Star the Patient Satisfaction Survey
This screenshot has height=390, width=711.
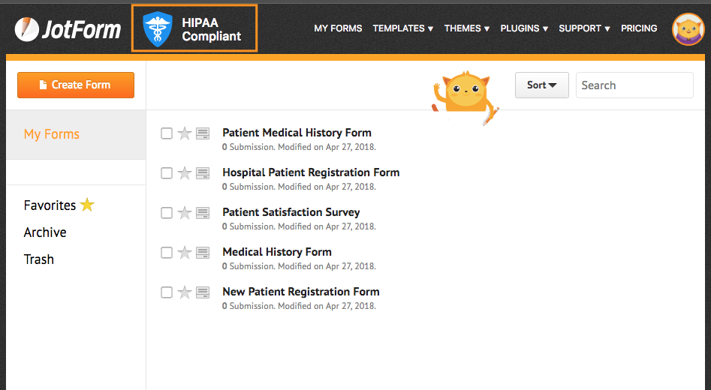[x=185, y=213]
